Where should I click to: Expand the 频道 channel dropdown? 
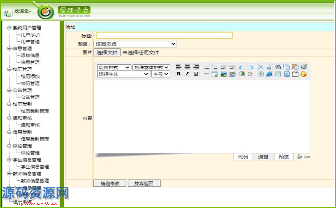[135, 44]
